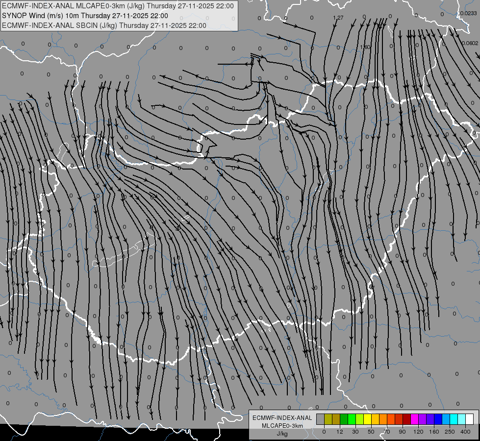Click the 1.60 data value on map

[365, 47]
